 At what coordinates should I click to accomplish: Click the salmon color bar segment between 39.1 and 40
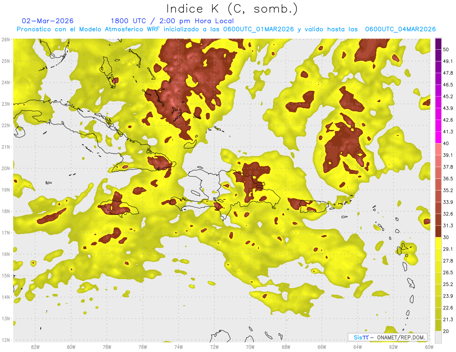438,149
